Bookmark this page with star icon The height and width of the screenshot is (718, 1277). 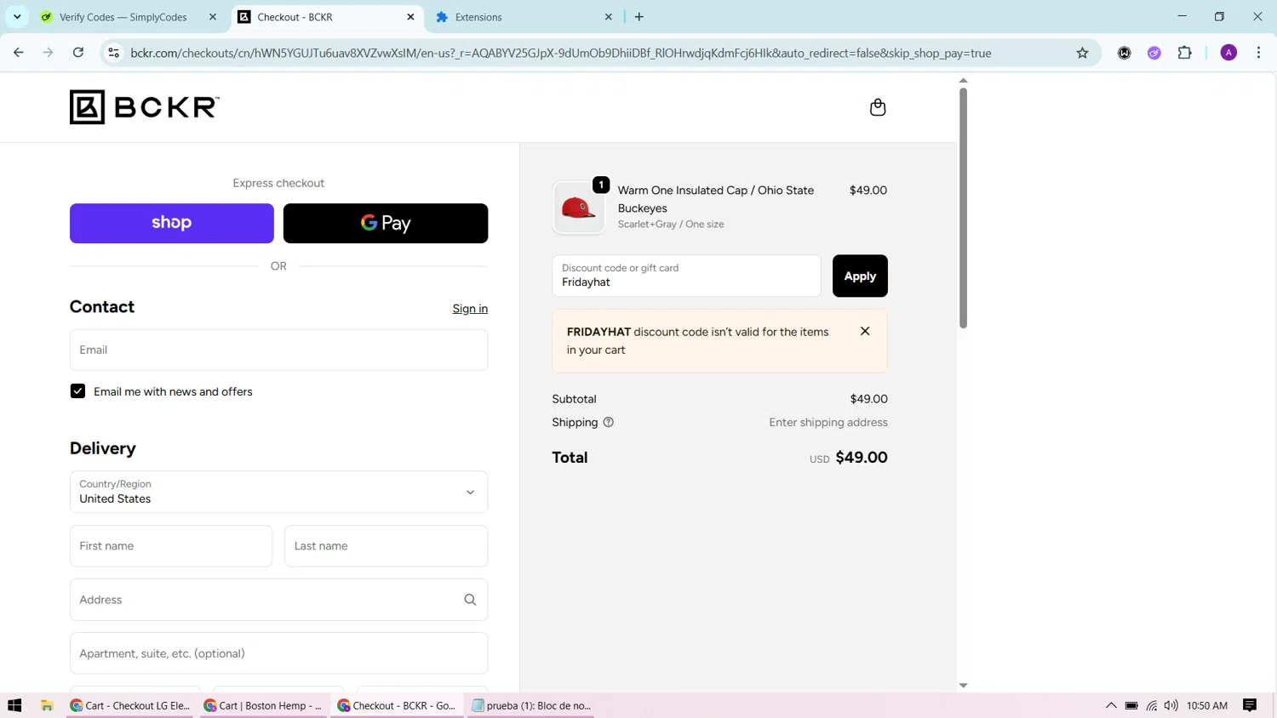coord(1082,53)
